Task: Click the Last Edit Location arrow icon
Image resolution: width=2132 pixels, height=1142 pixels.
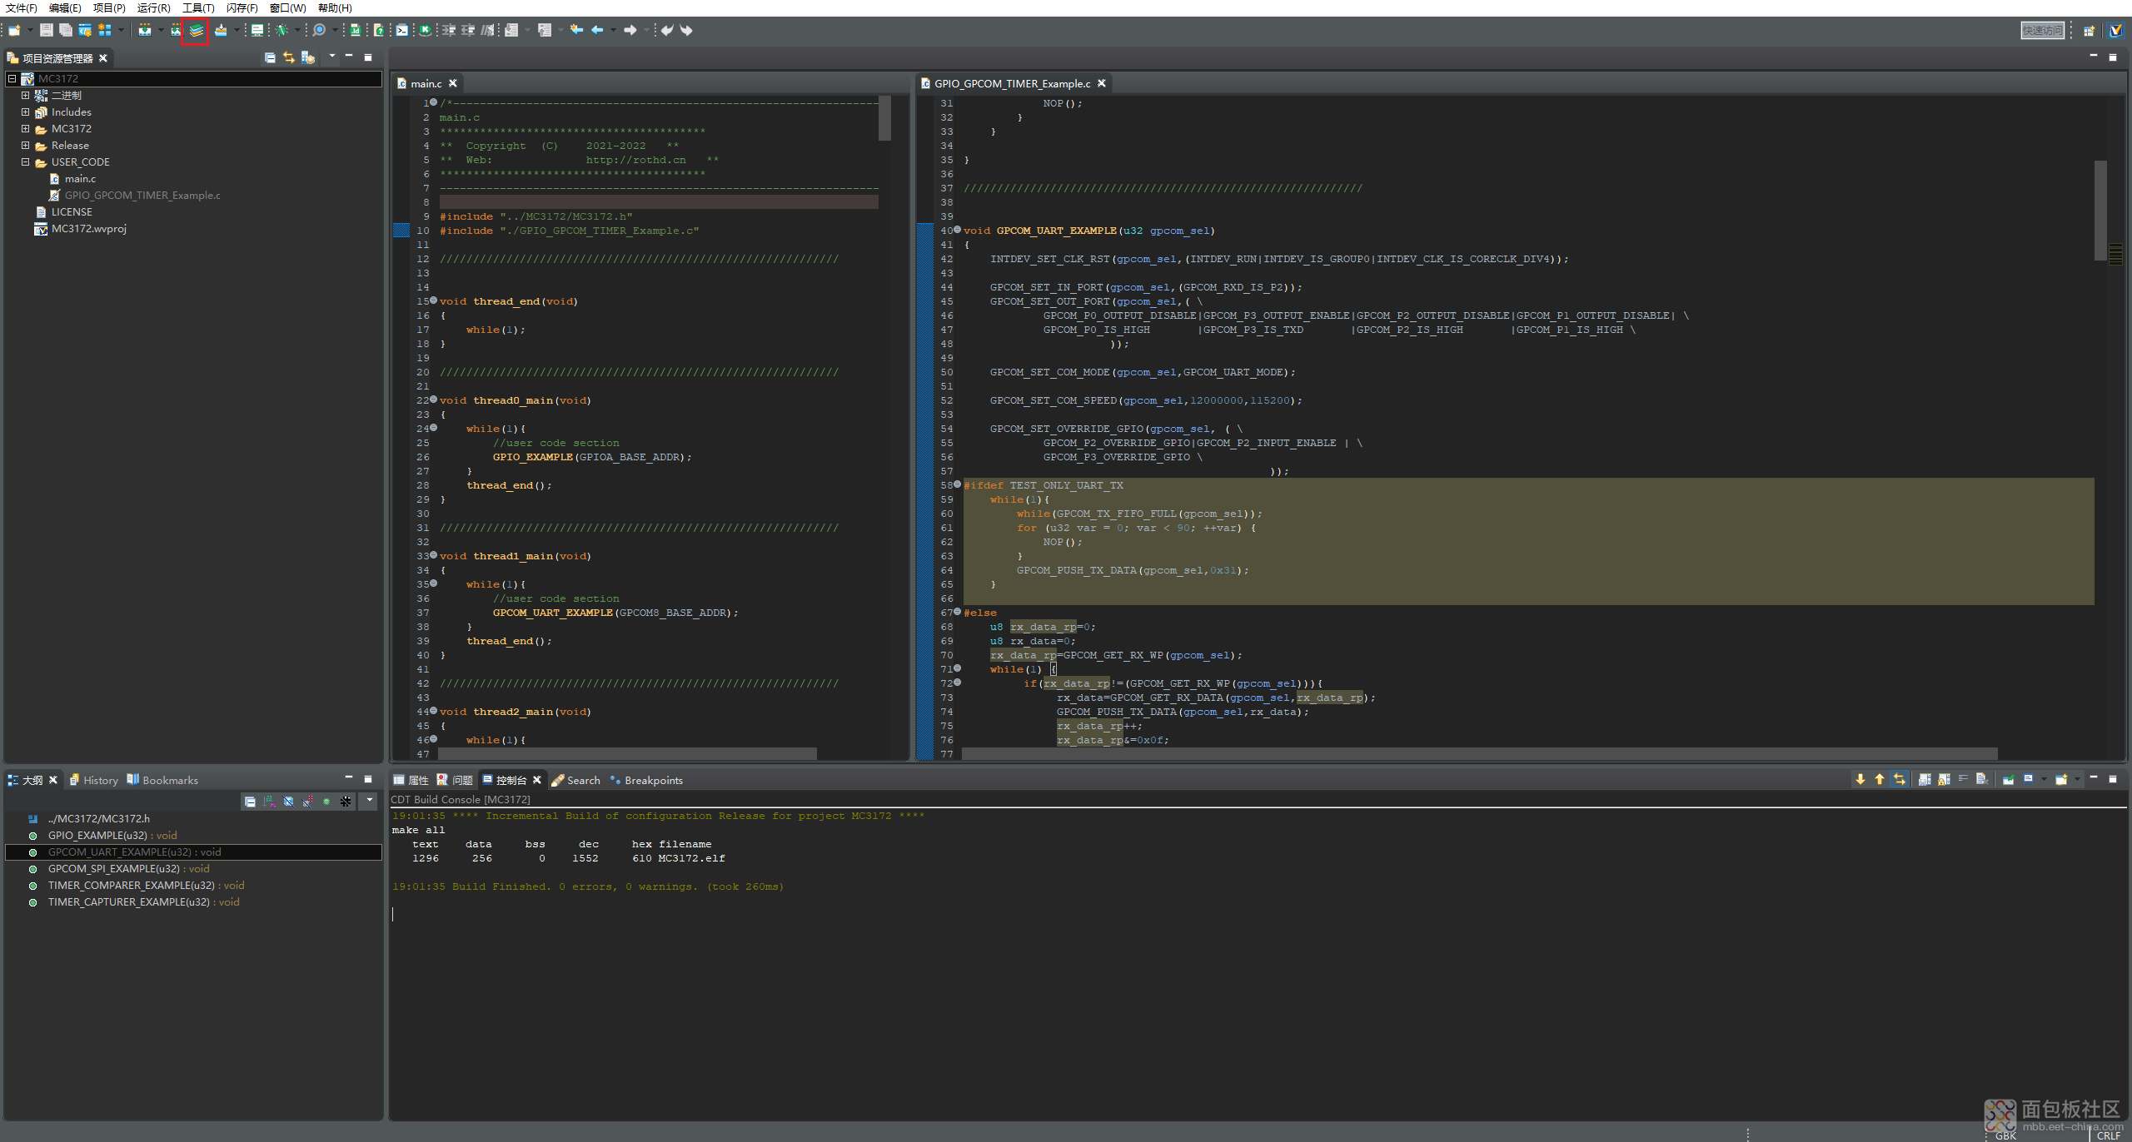Action: click(576, 30)
